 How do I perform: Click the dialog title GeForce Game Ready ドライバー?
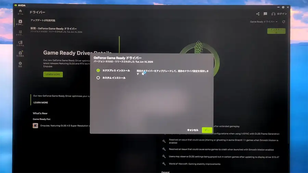pos(117,58)
